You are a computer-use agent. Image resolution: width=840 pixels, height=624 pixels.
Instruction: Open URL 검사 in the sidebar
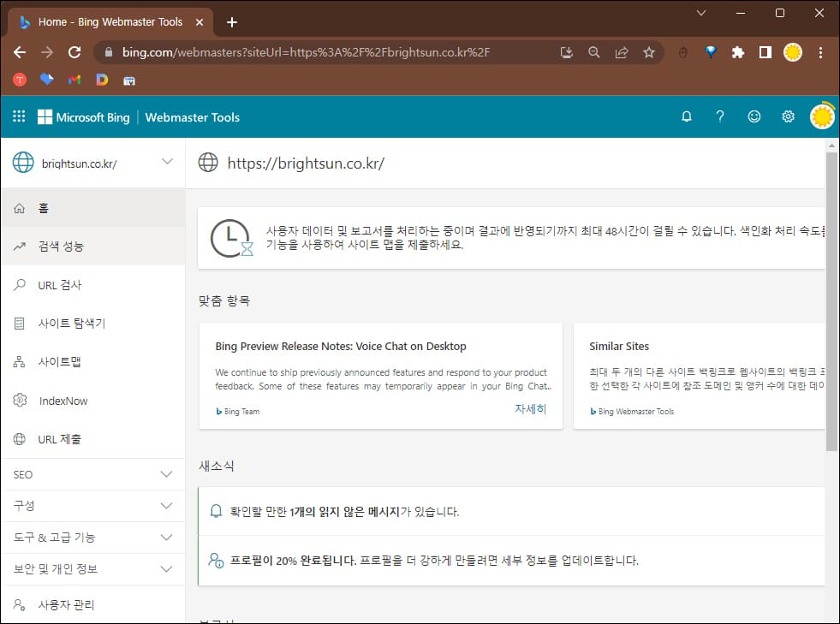[93, 284]
